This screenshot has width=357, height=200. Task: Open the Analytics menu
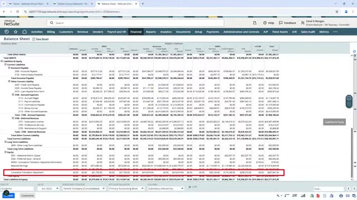point(166,32)
